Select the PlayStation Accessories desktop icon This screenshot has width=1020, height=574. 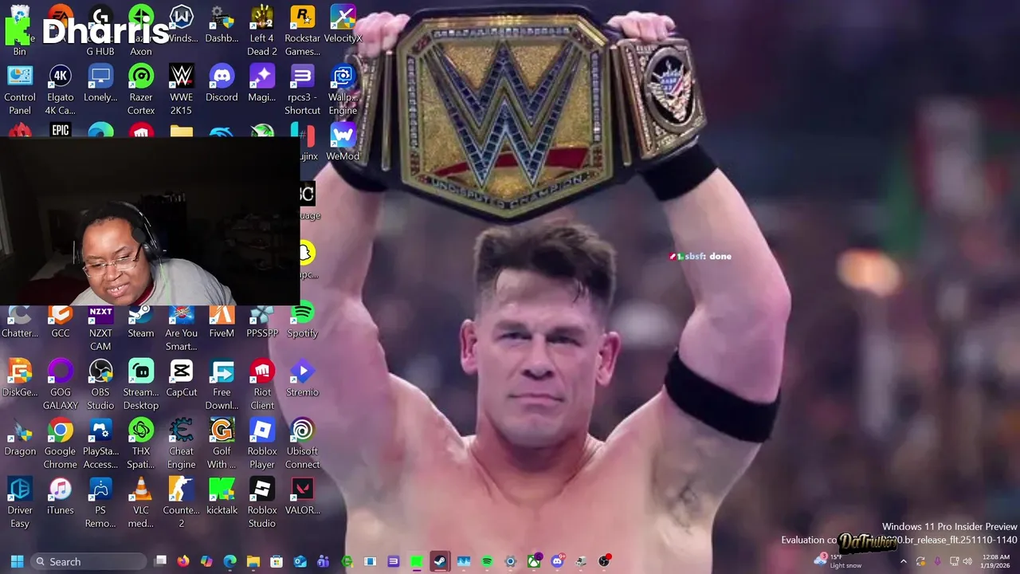click(x=100, y=443)
